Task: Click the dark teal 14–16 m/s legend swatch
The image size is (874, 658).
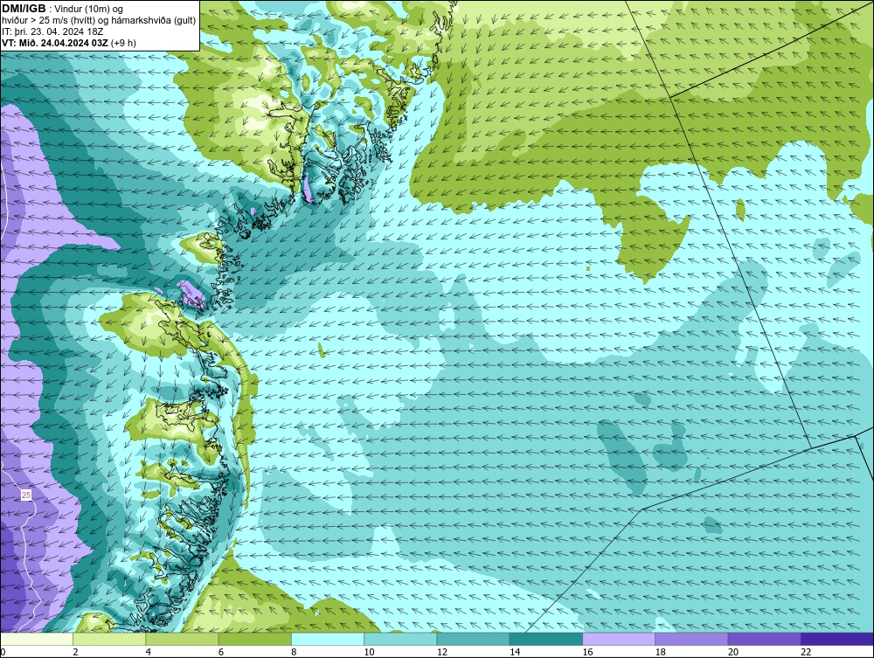Action: click(546, 639)
